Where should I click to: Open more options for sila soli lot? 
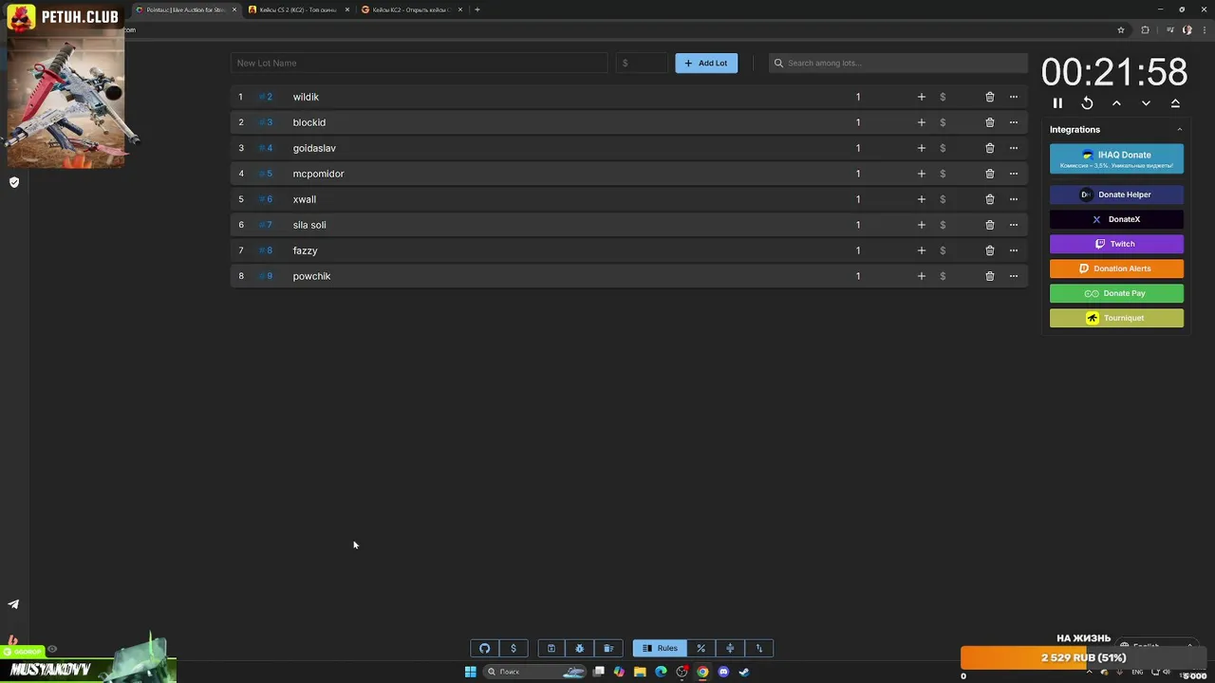pos(1013,225)
